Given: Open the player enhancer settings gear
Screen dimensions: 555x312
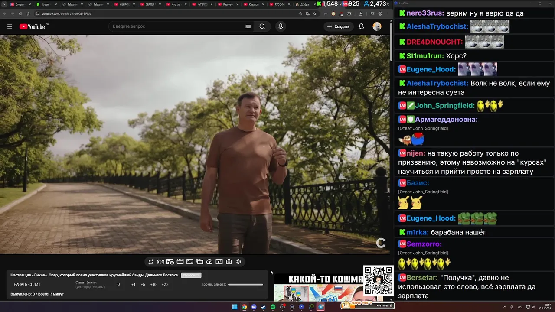Looking at the screenshot, I should coord(238,262).
